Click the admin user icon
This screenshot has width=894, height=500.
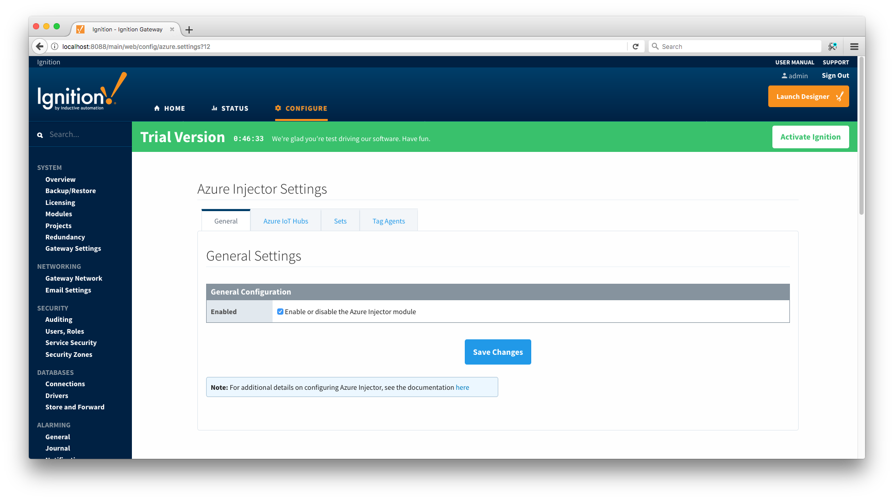pyautogui.click(x=784, y=76)
